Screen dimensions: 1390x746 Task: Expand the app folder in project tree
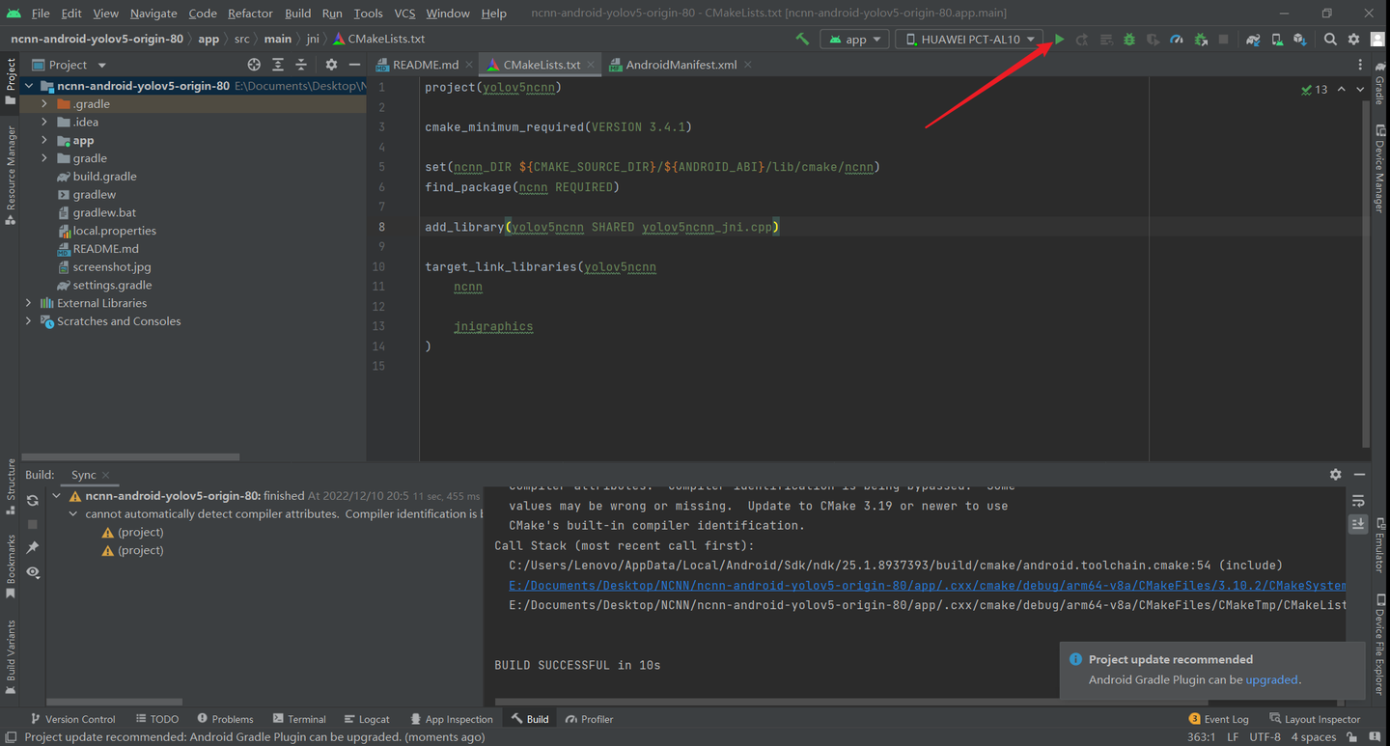pyautogui.click(x=44, y=140)
